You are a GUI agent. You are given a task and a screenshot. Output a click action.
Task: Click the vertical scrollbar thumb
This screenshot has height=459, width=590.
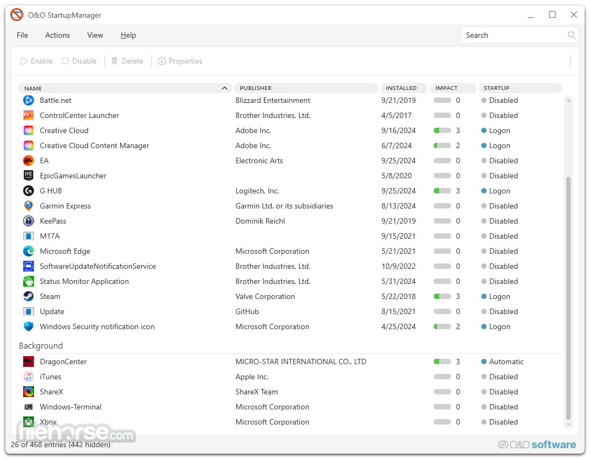(568, 298)
